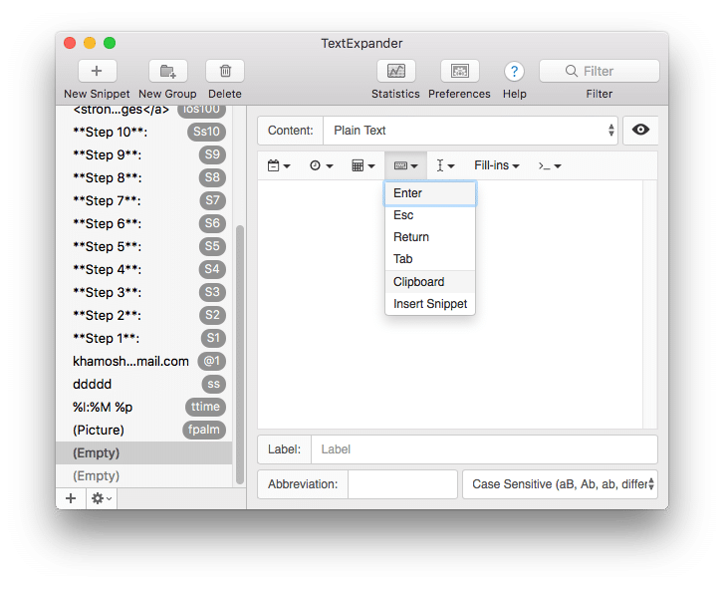Click the plus button below snippet list
This screenshot has height=589, width=724.
(x=71, y=497)
